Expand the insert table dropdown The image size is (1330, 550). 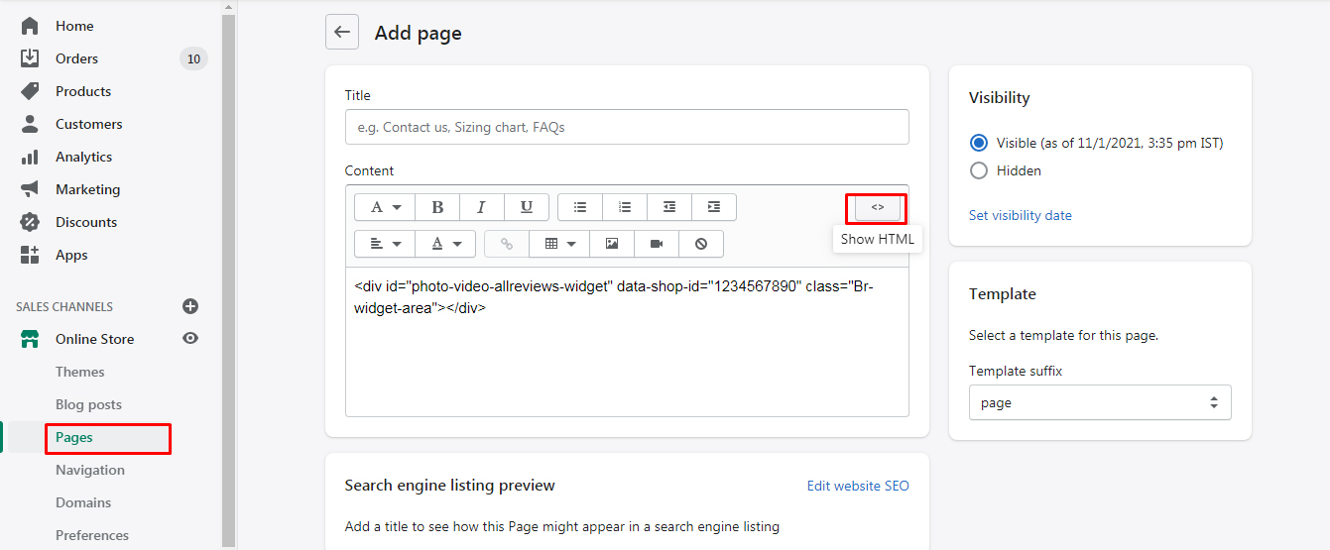[x=559, y=244]
